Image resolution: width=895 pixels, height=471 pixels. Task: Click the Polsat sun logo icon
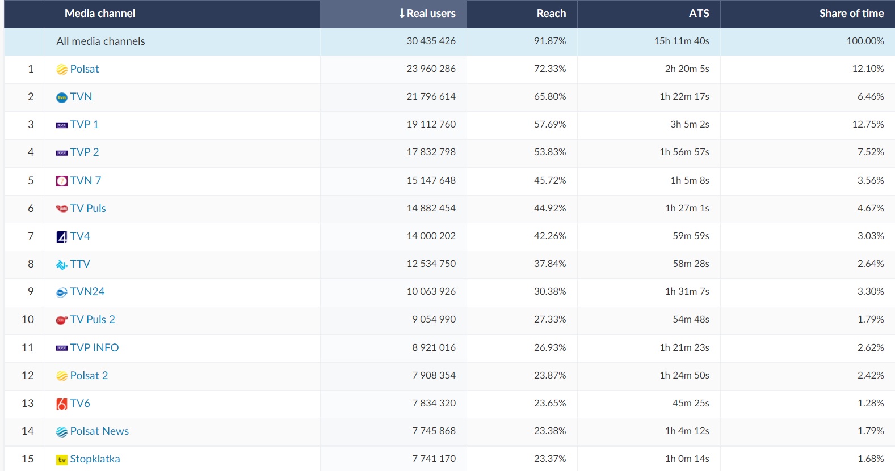click(x=62, y=70)
